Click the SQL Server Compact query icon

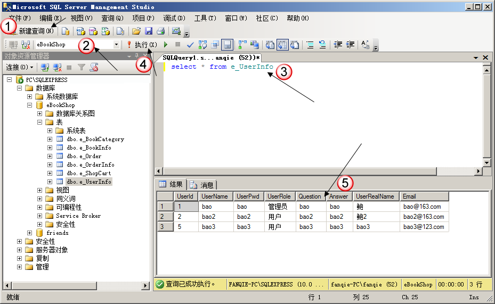(x=120, y=31)
